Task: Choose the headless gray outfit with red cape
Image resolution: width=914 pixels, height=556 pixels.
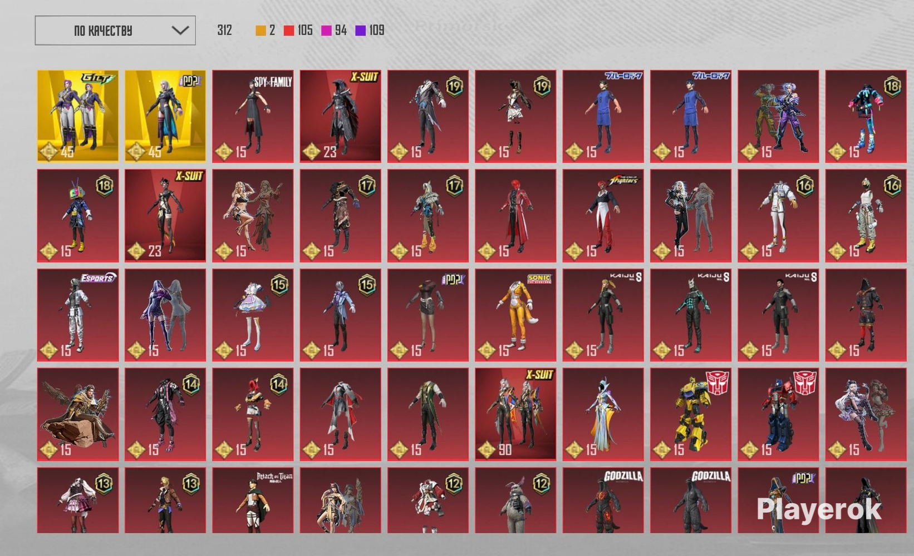Action: 341,414
